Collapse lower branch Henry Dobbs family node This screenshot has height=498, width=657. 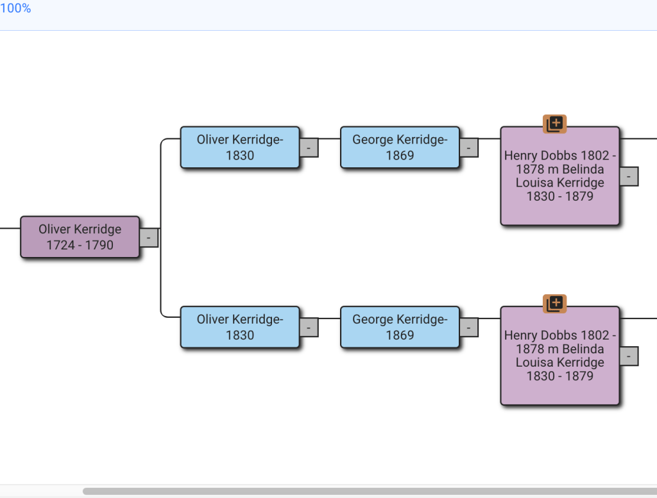click(x=629, y=356)
